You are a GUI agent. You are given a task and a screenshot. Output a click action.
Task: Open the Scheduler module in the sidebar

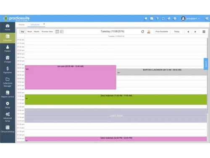tap(8, 38)
